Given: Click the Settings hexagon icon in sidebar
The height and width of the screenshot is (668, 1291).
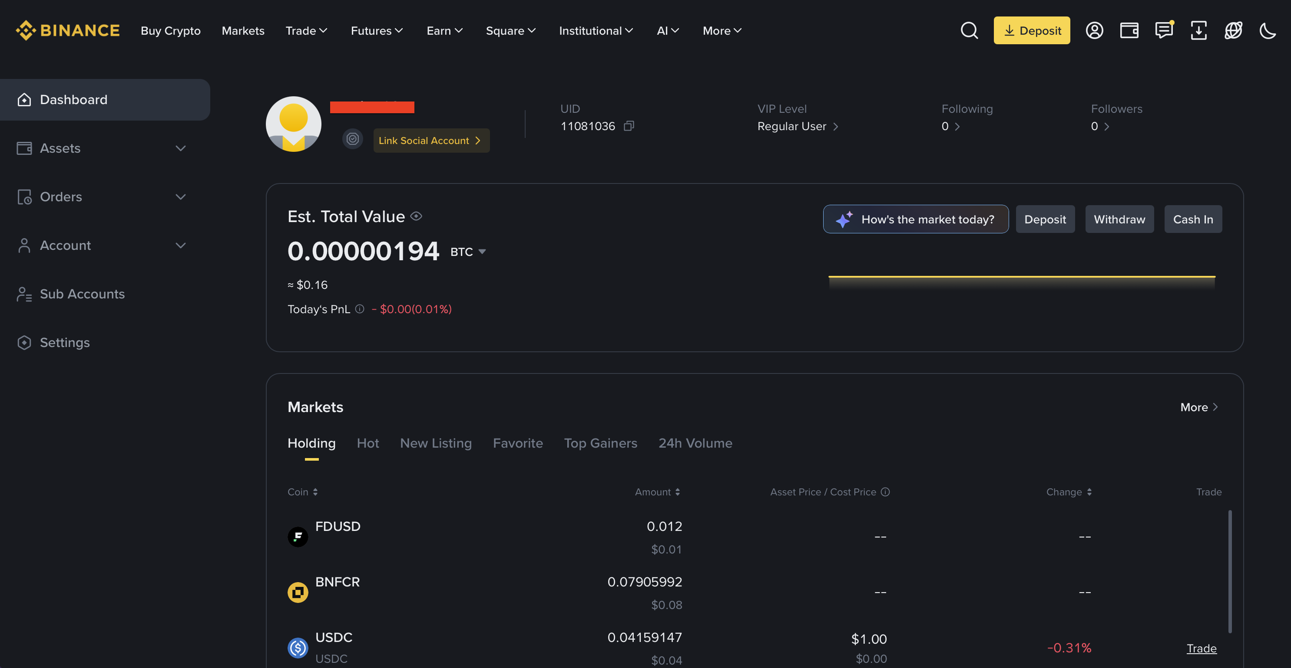Looking at the screenshot, I should pyautogui.click(x=24, y=342).
